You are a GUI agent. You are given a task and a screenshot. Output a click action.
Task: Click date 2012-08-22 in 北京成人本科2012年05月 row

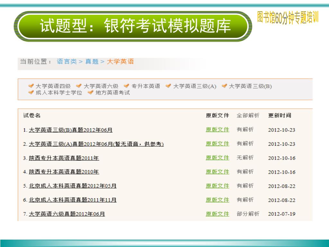click(281, 186)
